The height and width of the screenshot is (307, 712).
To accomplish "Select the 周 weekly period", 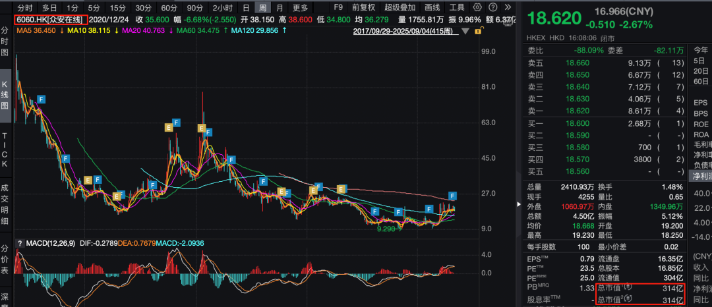I will [262, 7].
